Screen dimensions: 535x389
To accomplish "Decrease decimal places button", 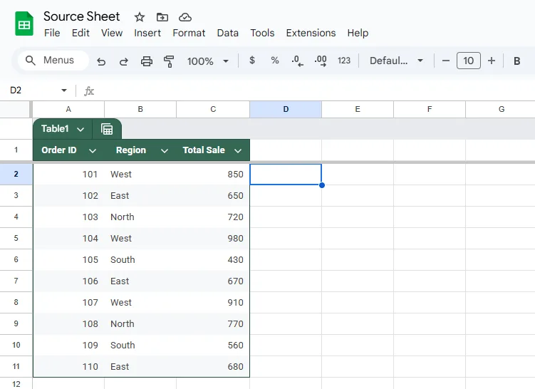I will [297, 61].
